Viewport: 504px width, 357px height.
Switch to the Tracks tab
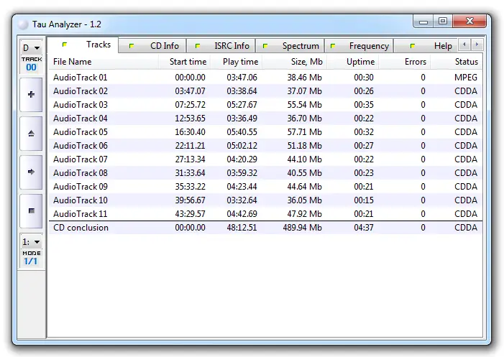tap(83, 45)
